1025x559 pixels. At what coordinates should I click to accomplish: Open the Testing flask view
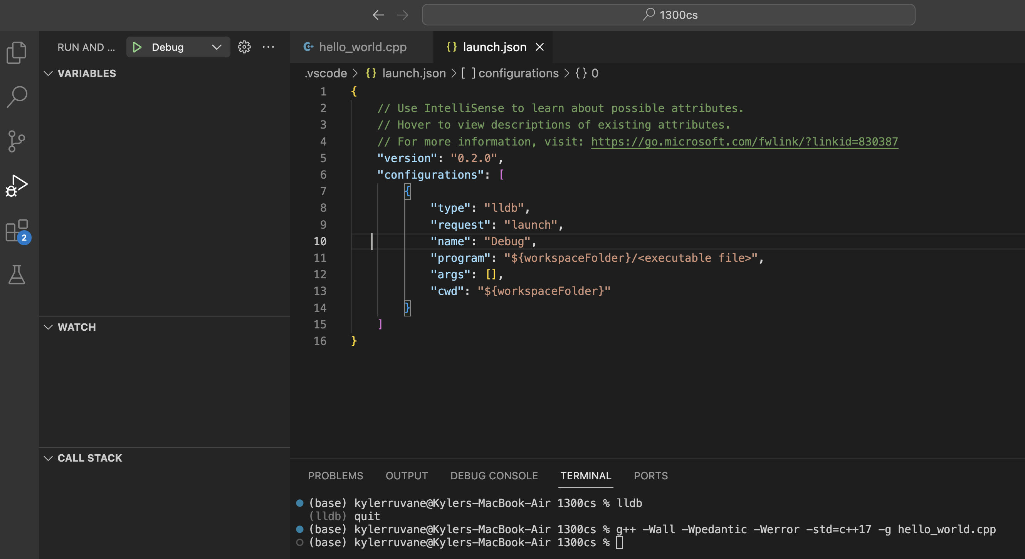pyautogui.click(x=17, y=274)
